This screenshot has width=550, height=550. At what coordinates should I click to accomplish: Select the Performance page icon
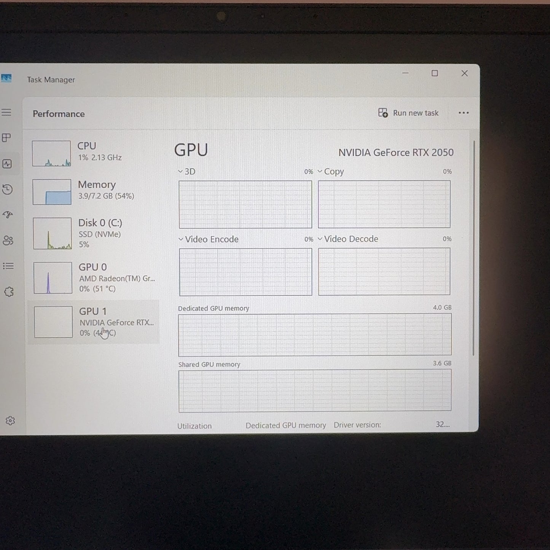7,164
